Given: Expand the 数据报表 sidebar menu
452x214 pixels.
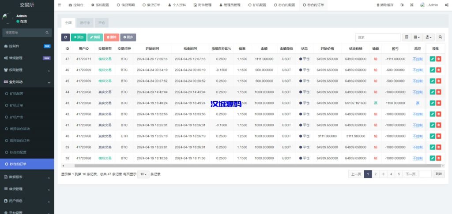Looking at the screenshot, I should tap(26, 177).
